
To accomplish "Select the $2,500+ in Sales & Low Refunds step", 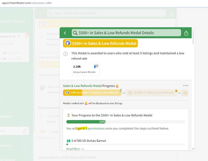I will [x=151, y=93].
